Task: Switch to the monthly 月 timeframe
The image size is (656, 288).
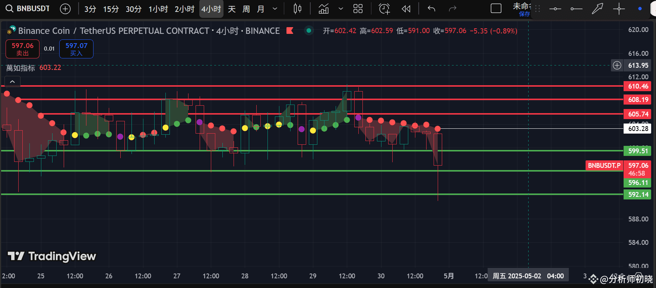Action: coord(261,9)
